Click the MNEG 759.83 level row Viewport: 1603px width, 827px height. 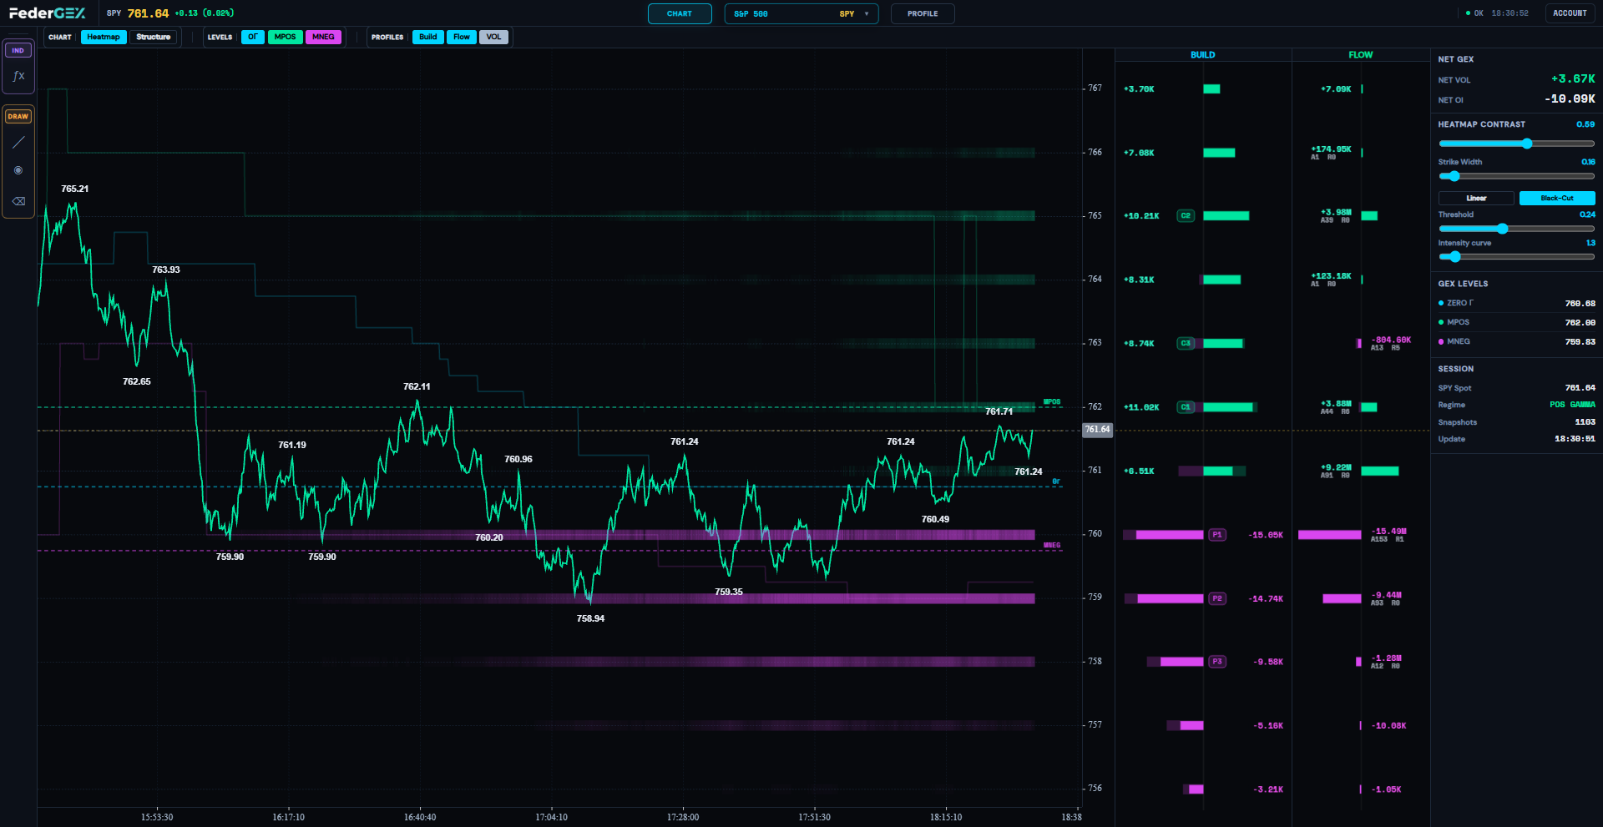(1516, 341)
